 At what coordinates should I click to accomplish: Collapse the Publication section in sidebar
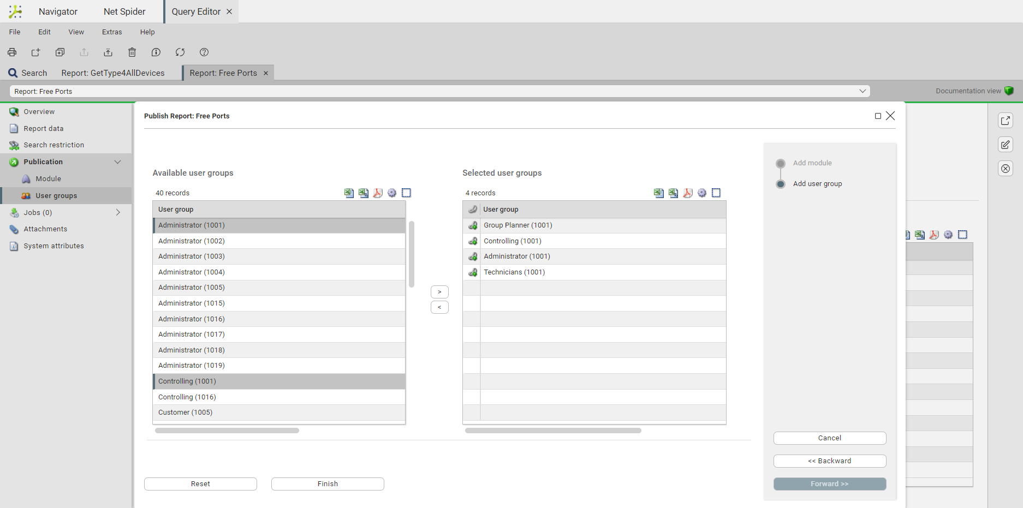pos(117,162)
